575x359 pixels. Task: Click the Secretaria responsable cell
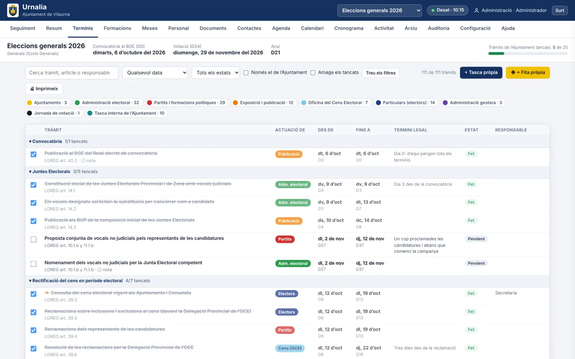coord(506,293)
